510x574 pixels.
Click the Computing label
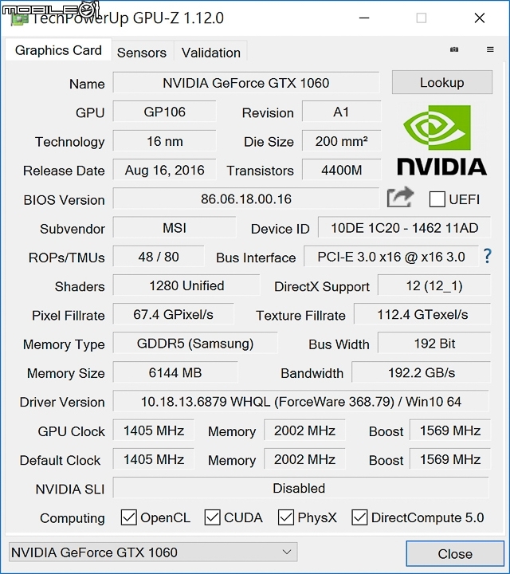pyautogui.click(x=72, y=518)
